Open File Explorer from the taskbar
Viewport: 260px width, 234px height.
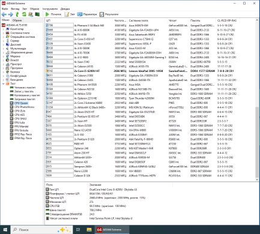[89, 230]
